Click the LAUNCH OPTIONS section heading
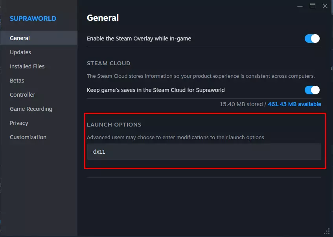Screen dimensions: 333x237 pos(114,125)
